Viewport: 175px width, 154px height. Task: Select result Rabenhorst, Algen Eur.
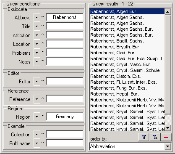127,11
